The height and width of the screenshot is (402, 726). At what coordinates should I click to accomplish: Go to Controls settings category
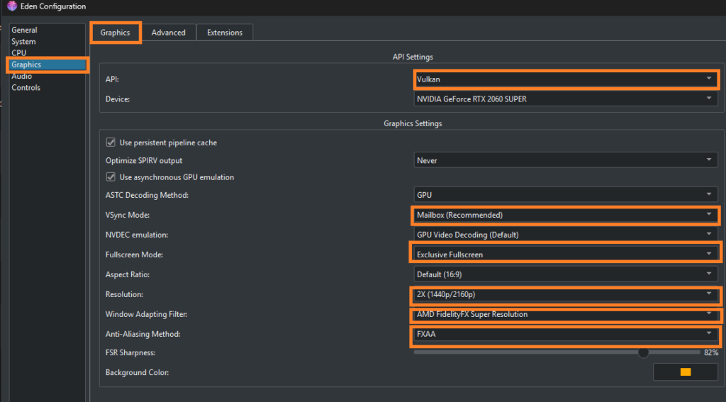click(26, 88)
